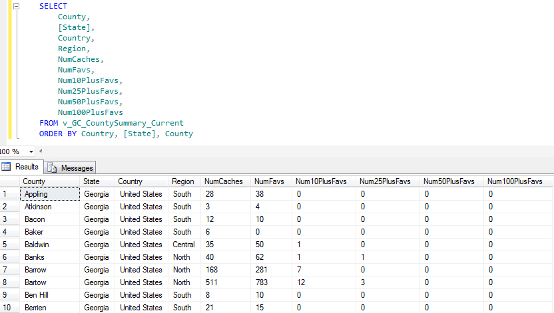
Task: Click the grid's top-left select-all corner
Action: [9, 181]
